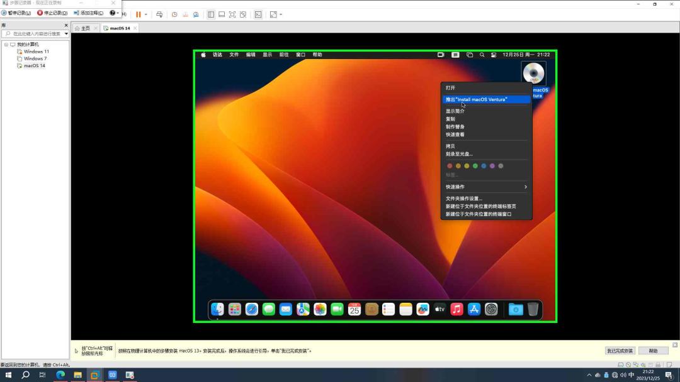The height and width of the screenshot is (382, 680).
Task: Select the Notes app in the Dock
Action: (x=405, y=308)
